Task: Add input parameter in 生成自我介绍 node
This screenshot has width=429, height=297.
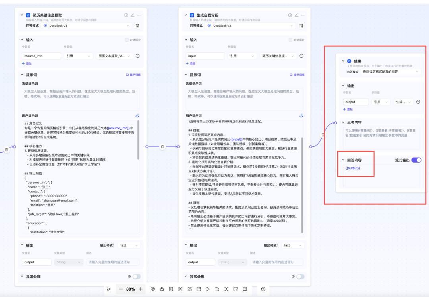Action: [191, 64]
